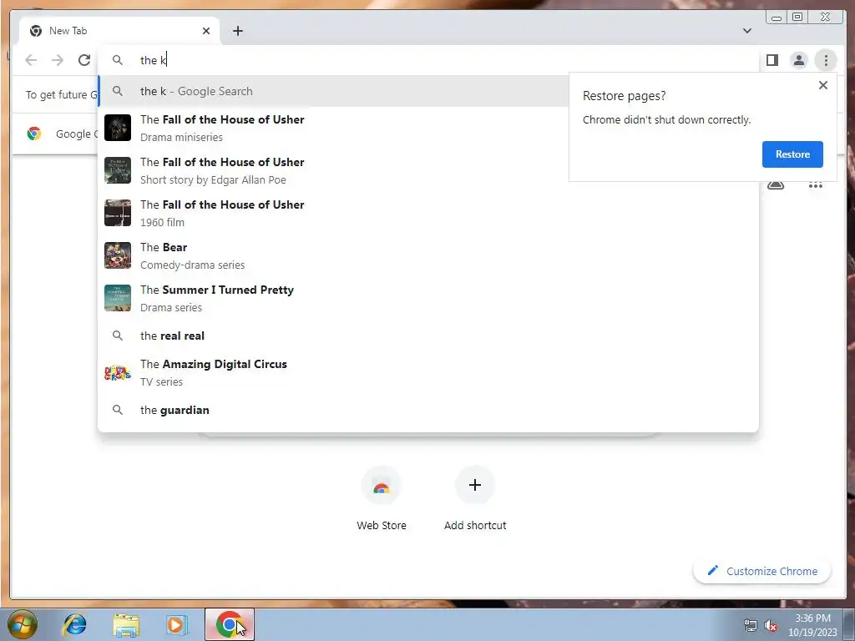Open a new tab with plus button
The height and width of the screenshot is (641, 855).
(x=238, y=31)
